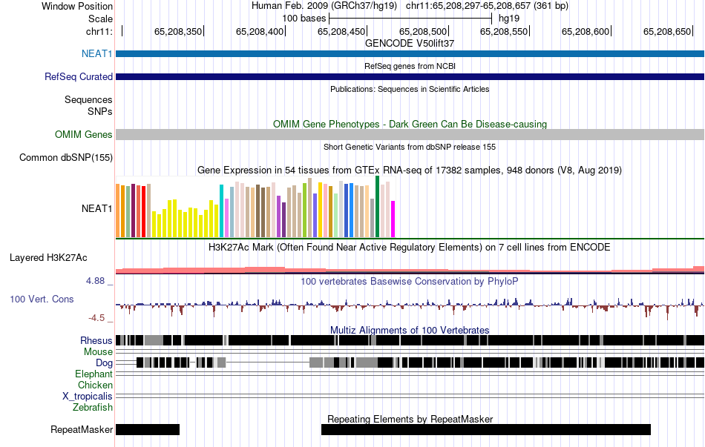Click the OMIM Gene Phenotypes track title
This screenshot has width=705, height=447.
click(410, 124)
